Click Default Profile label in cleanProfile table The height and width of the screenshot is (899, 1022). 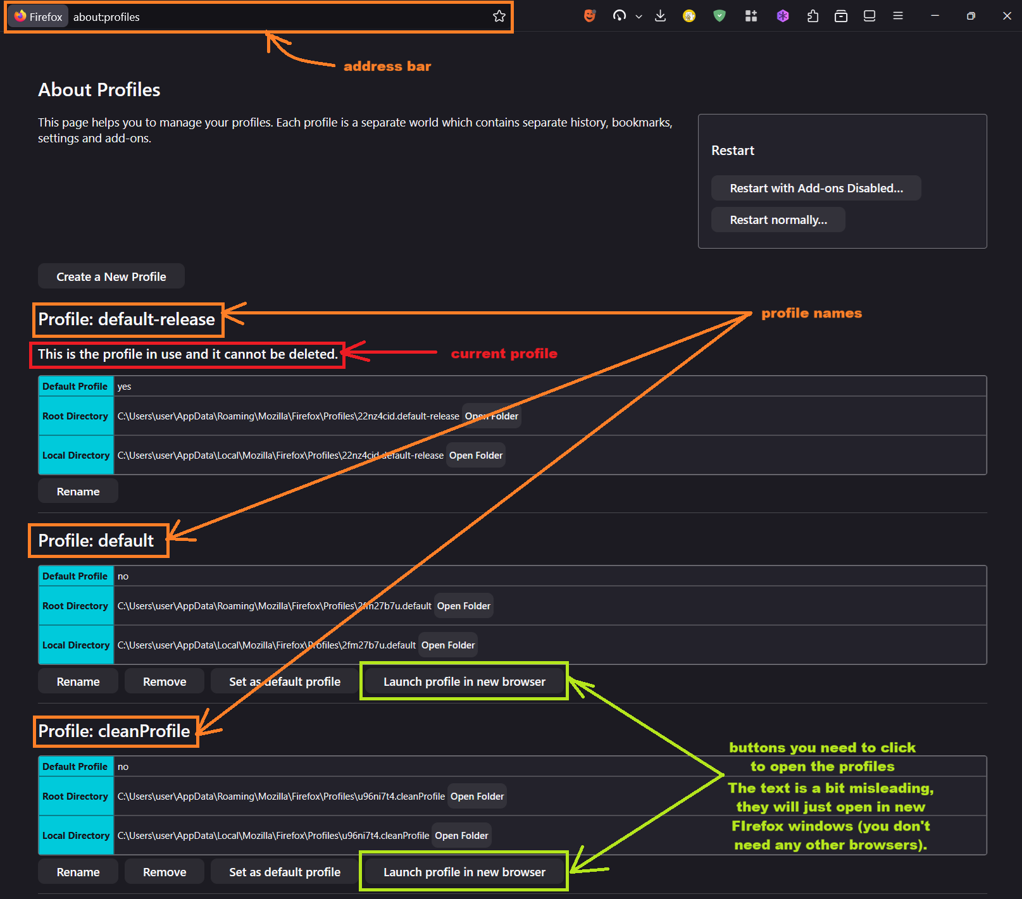click(x=75, y=767)
